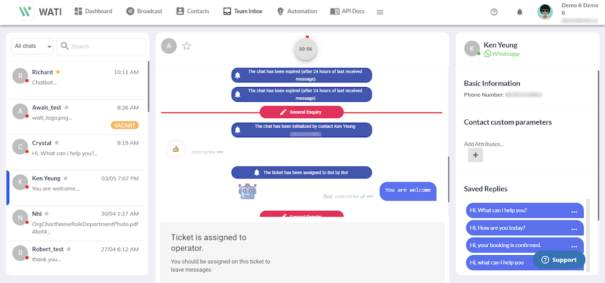Click the star icon in chat header

click(187, 46)
